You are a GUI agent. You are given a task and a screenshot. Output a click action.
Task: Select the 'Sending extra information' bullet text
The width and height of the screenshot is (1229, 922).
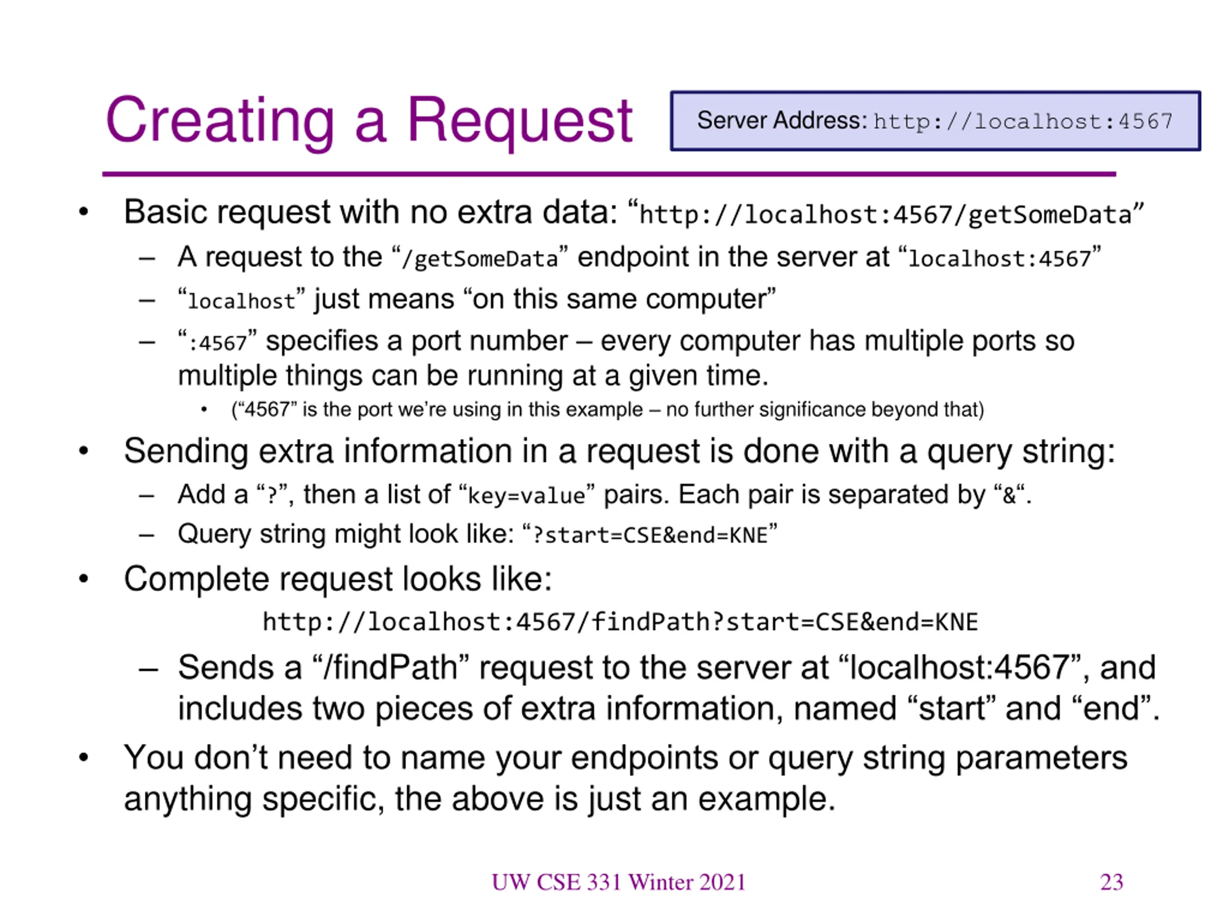(x=619, y=451)
